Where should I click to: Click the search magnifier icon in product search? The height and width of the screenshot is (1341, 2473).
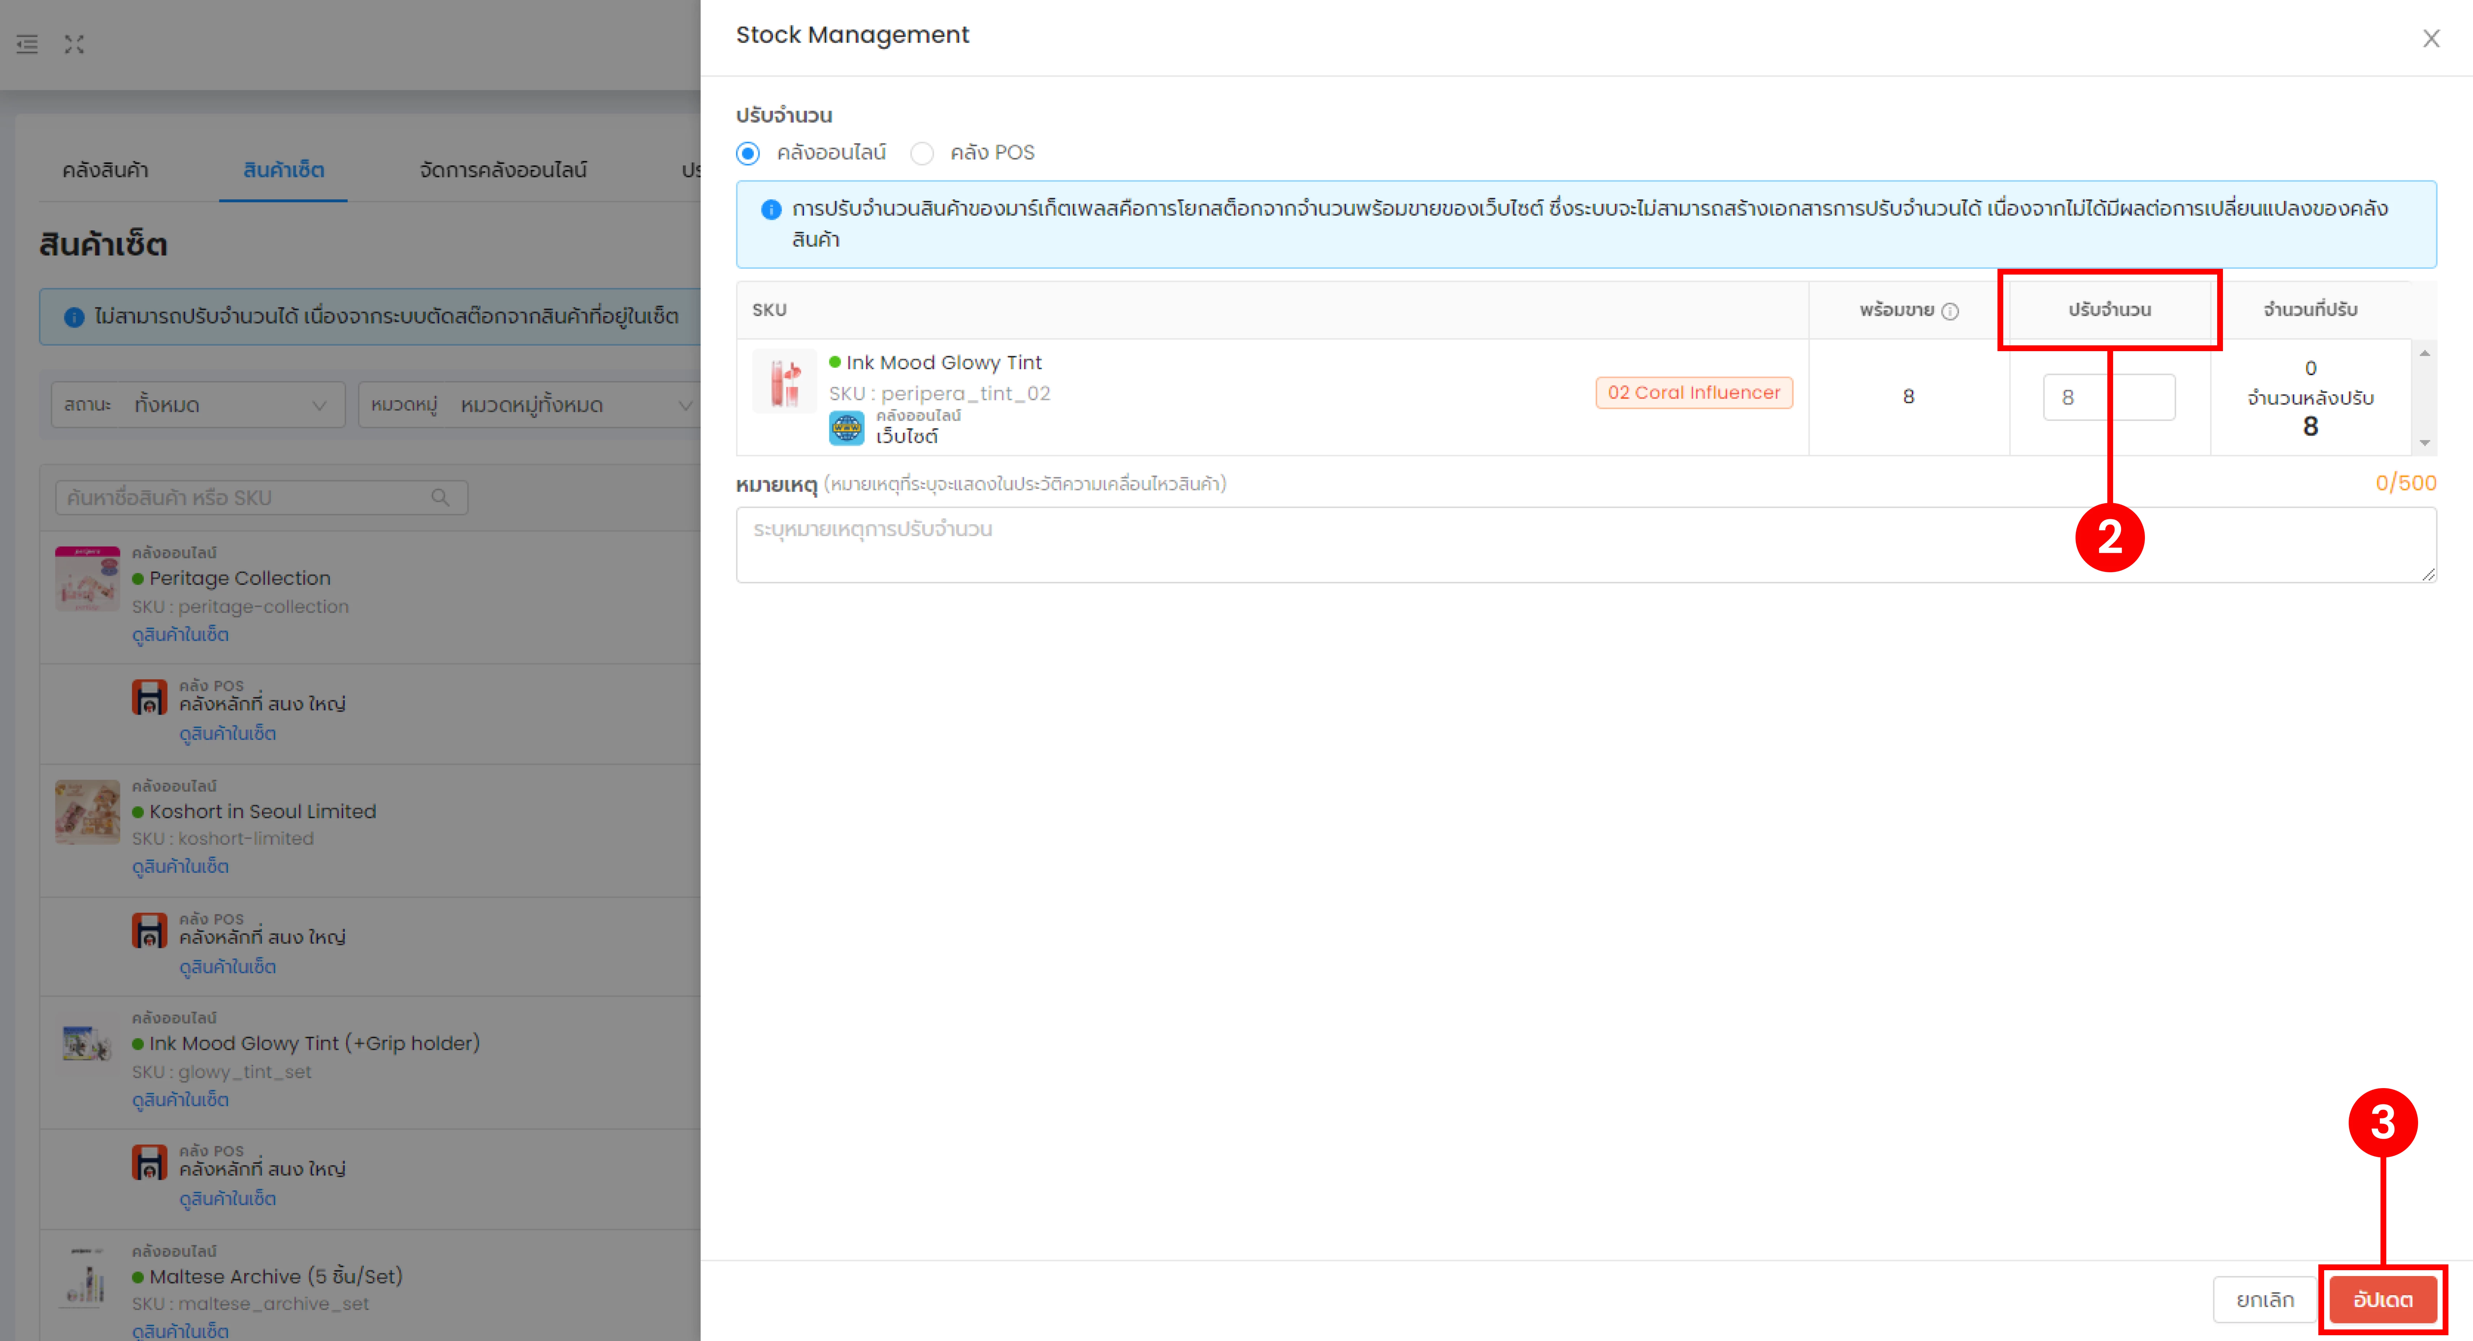tap(440, 497)
